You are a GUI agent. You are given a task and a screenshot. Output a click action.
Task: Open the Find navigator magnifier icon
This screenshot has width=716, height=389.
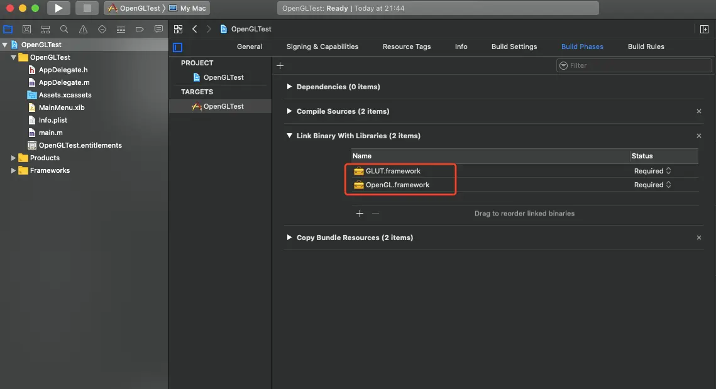coord(64,29)
